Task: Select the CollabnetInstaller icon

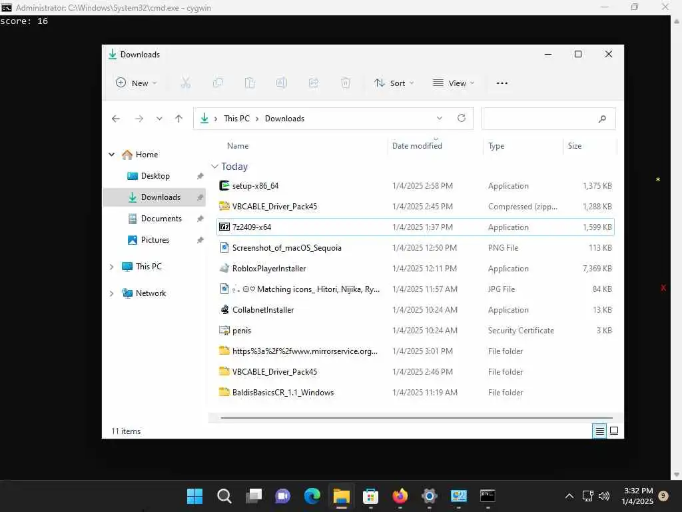Action: (x=224, y=309)
